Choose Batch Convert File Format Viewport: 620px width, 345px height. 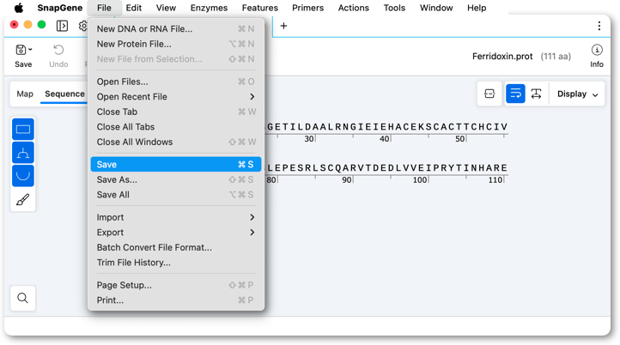point(175,247)
